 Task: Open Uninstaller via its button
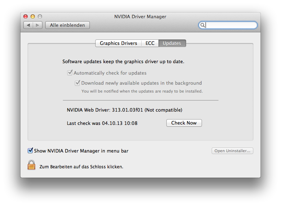click(x=232, y=151)
